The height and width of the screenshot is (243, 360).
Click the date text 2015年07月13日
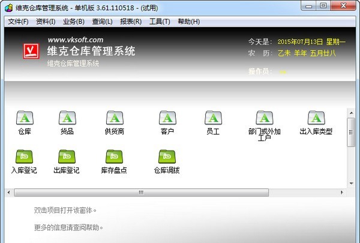pyautogui.click(x=300, y=42)
